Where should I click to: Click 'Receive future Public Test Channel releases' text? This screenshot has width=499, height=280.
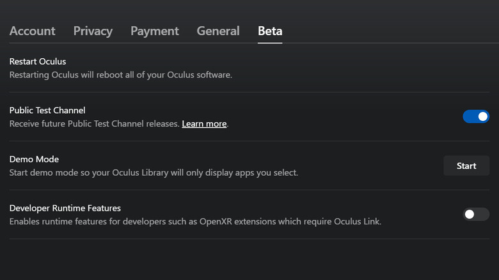pos(94,124)
